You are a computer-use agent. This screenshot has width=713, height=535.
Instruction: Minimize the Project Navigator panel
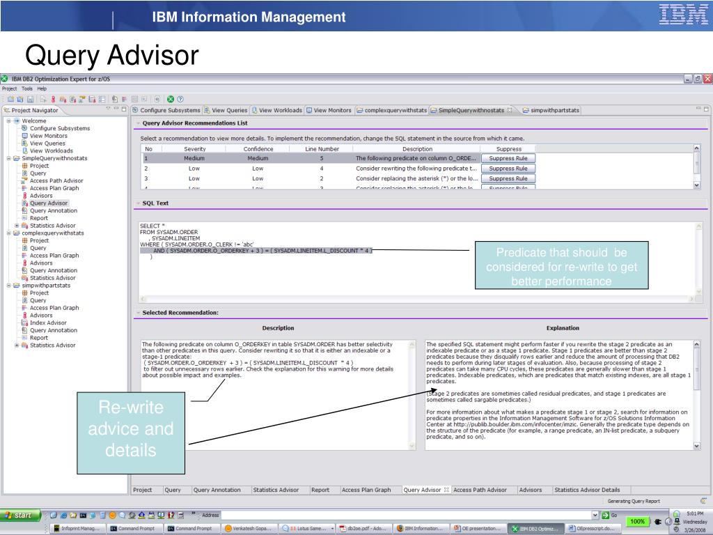point(116,109)
